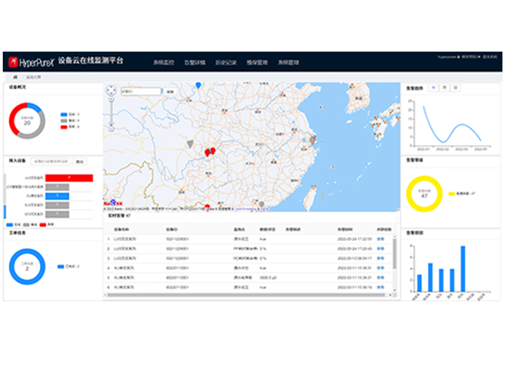Click the 查看 link in alarm row 5
Viewport: 507px width, 380px height.
(380, 278)
